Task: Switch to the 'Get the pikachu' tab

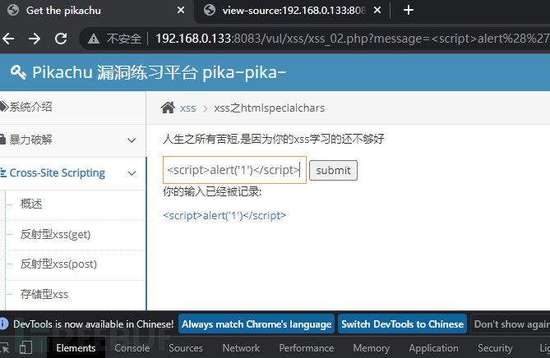Action: [96, 11]
